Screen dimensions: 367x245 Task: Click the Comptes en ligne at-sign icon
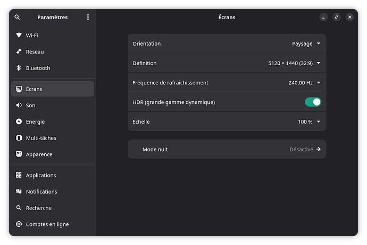click(19, 224)
